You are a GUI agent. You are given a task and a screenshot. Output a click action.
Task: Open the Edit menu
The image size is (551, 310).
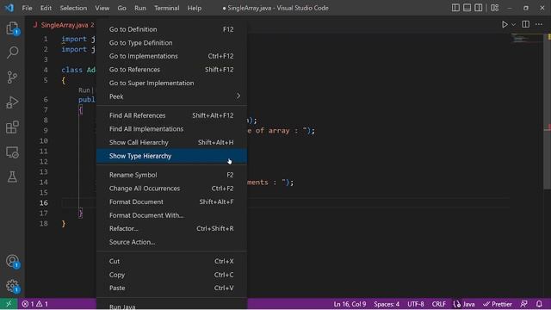pyautogui.click(x=46, y=8)
